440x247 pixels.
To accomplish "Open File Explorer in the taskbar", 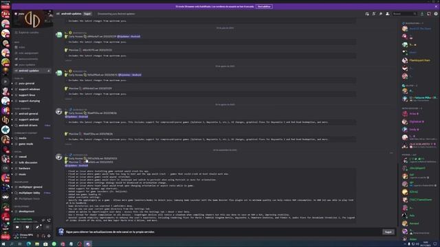I will pos(37,244).
